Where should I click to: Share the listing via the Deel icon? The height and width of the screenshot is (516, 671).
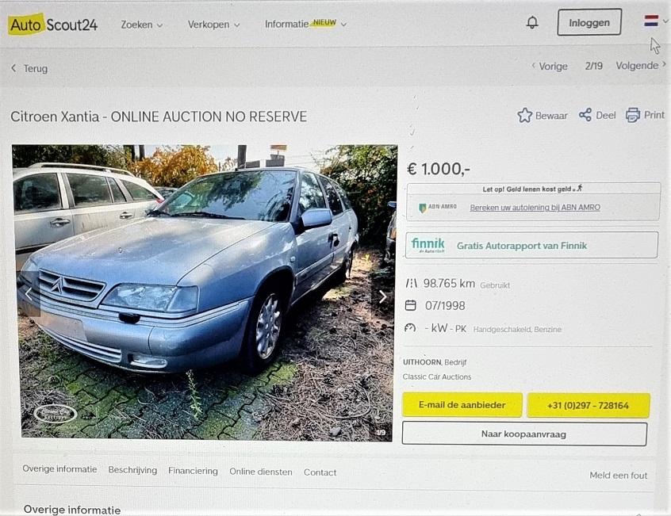click(585, 115)
